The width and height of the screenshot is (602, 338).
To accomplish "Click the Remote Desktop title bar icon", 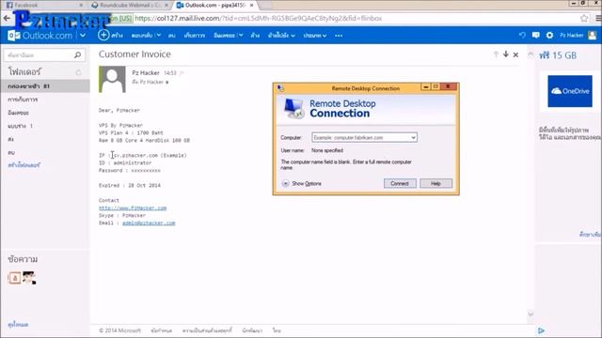I will [x=280, y=88].
